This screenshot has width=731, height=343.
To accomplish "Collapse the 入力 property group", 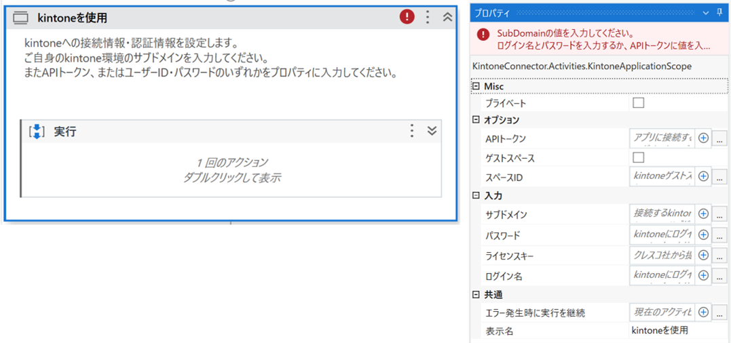I will coord(476,196).
